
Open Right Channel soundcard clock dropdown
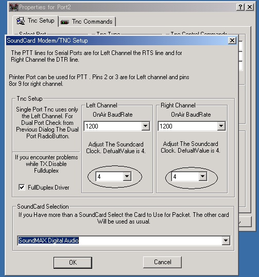point(203,176)
